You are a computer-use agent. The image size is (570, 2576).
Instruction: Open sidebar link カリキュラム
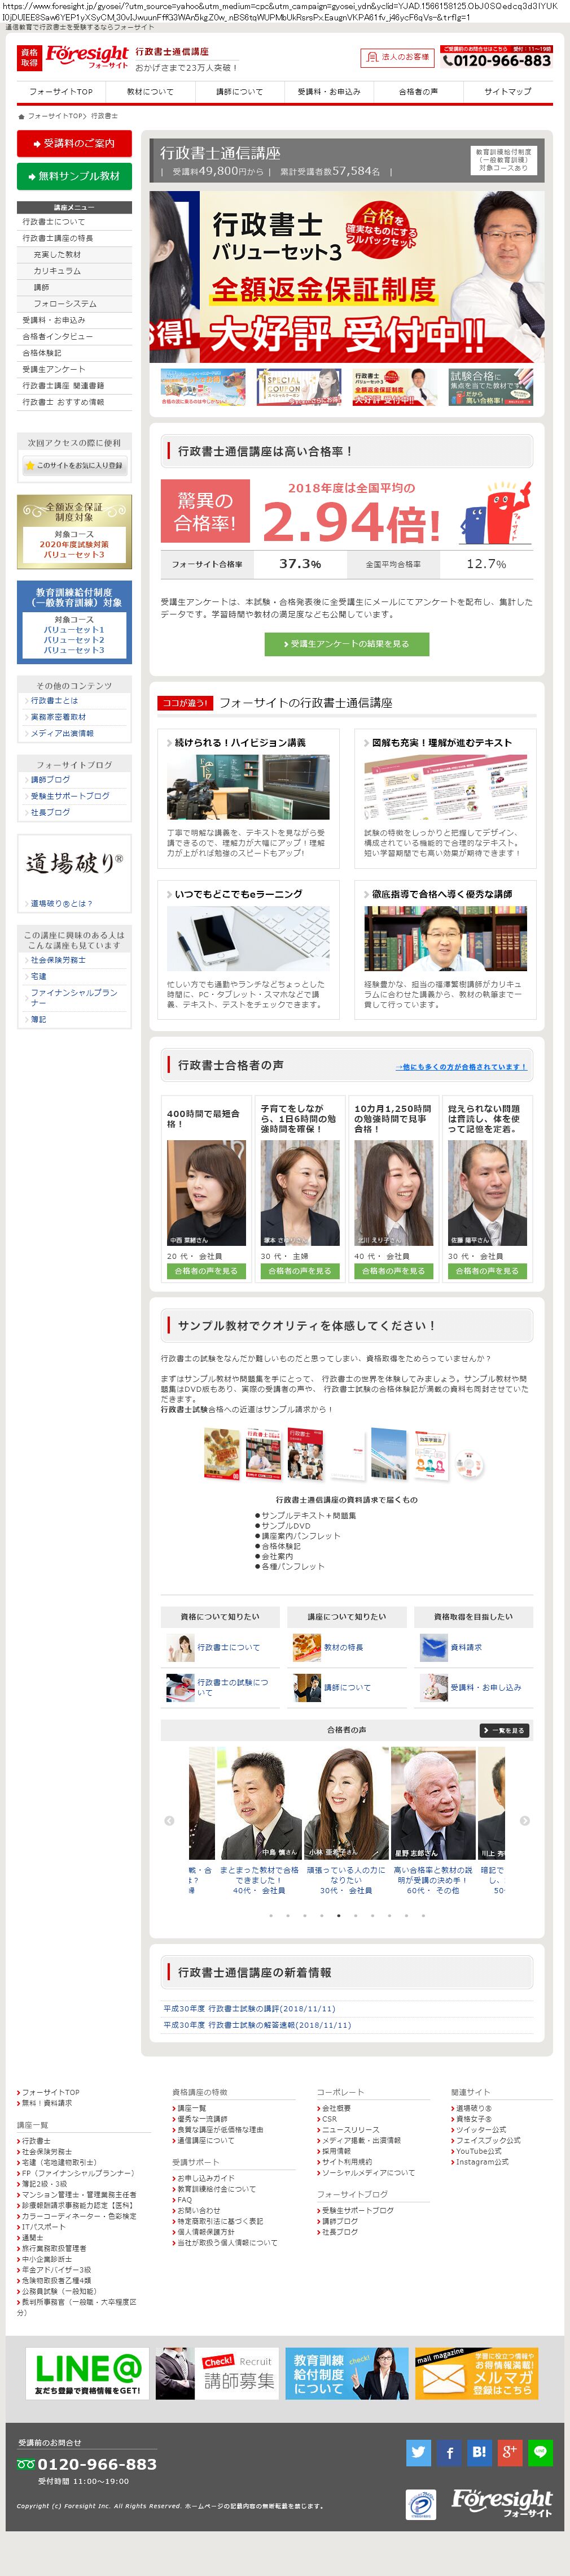(58, 271)
